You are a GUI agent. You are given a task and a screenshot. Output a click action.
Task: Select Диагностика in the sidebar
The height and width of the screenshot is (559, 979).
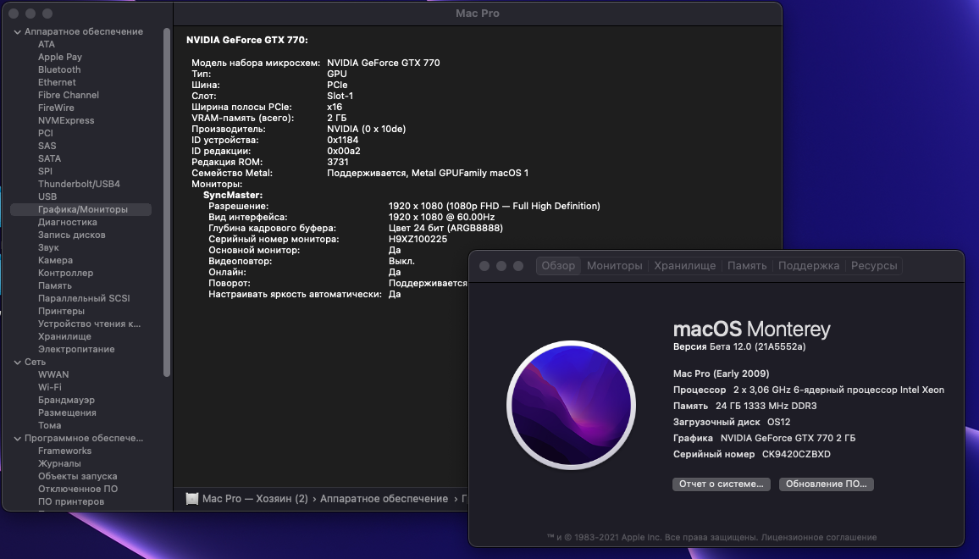68,223
